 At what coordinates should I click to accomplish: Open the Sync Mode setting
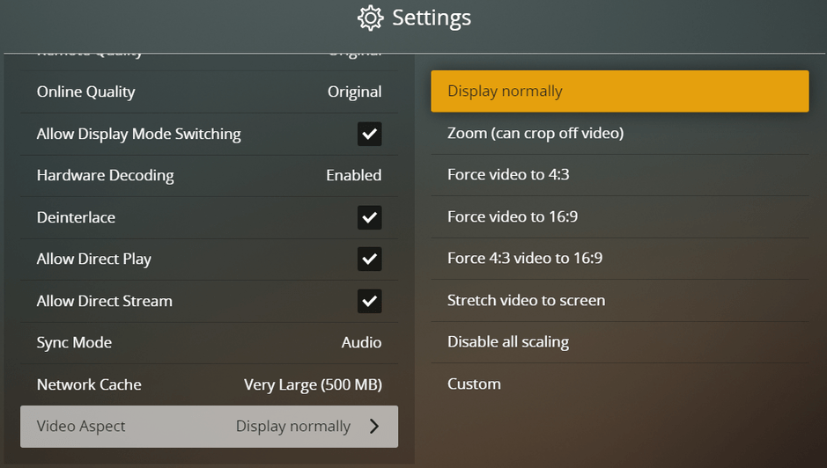click(x=209, y=342)
